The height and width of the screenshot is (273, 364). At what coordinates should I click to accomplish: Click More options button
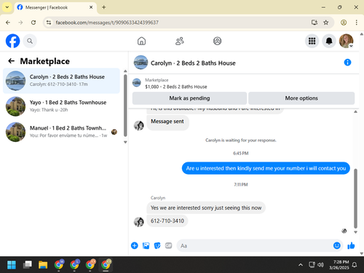click(x=301, y=98)
